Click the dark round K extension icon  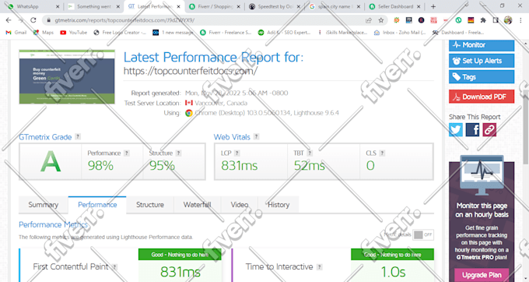[421, 20]
